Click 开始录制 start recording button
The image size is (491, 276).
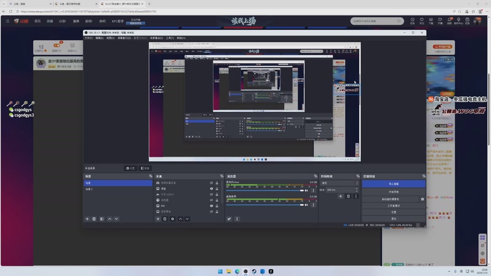tap(393, 192)
